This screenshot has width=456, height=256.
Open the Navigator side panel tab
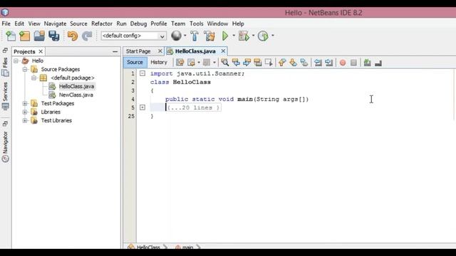pos(5,146)
